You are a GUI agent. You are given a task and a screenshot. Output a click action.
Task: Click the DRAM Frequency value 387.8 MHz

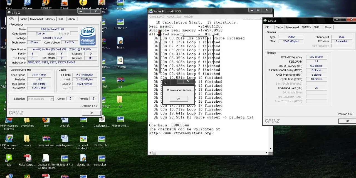pos(317,57)
